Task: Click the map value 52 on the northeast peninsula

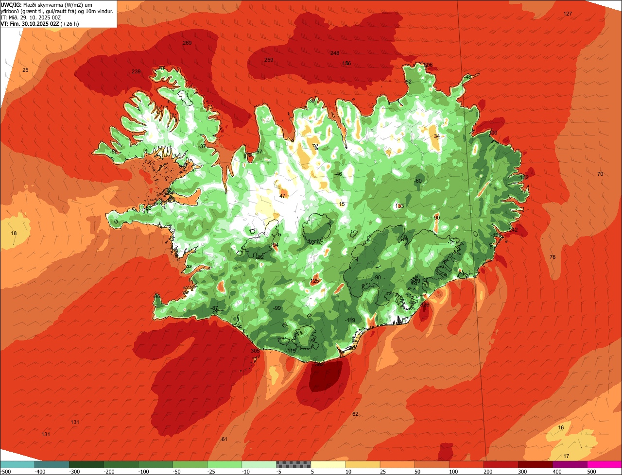Action: coord(409,82)
